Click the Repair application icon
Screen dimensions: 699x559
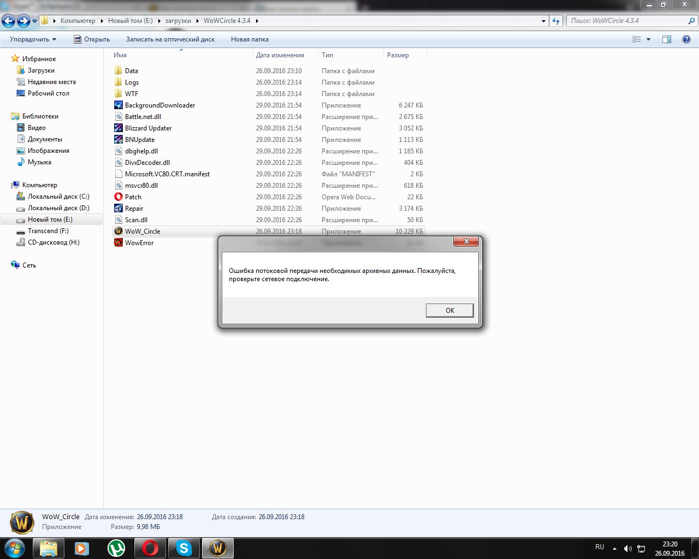point(119,209)
